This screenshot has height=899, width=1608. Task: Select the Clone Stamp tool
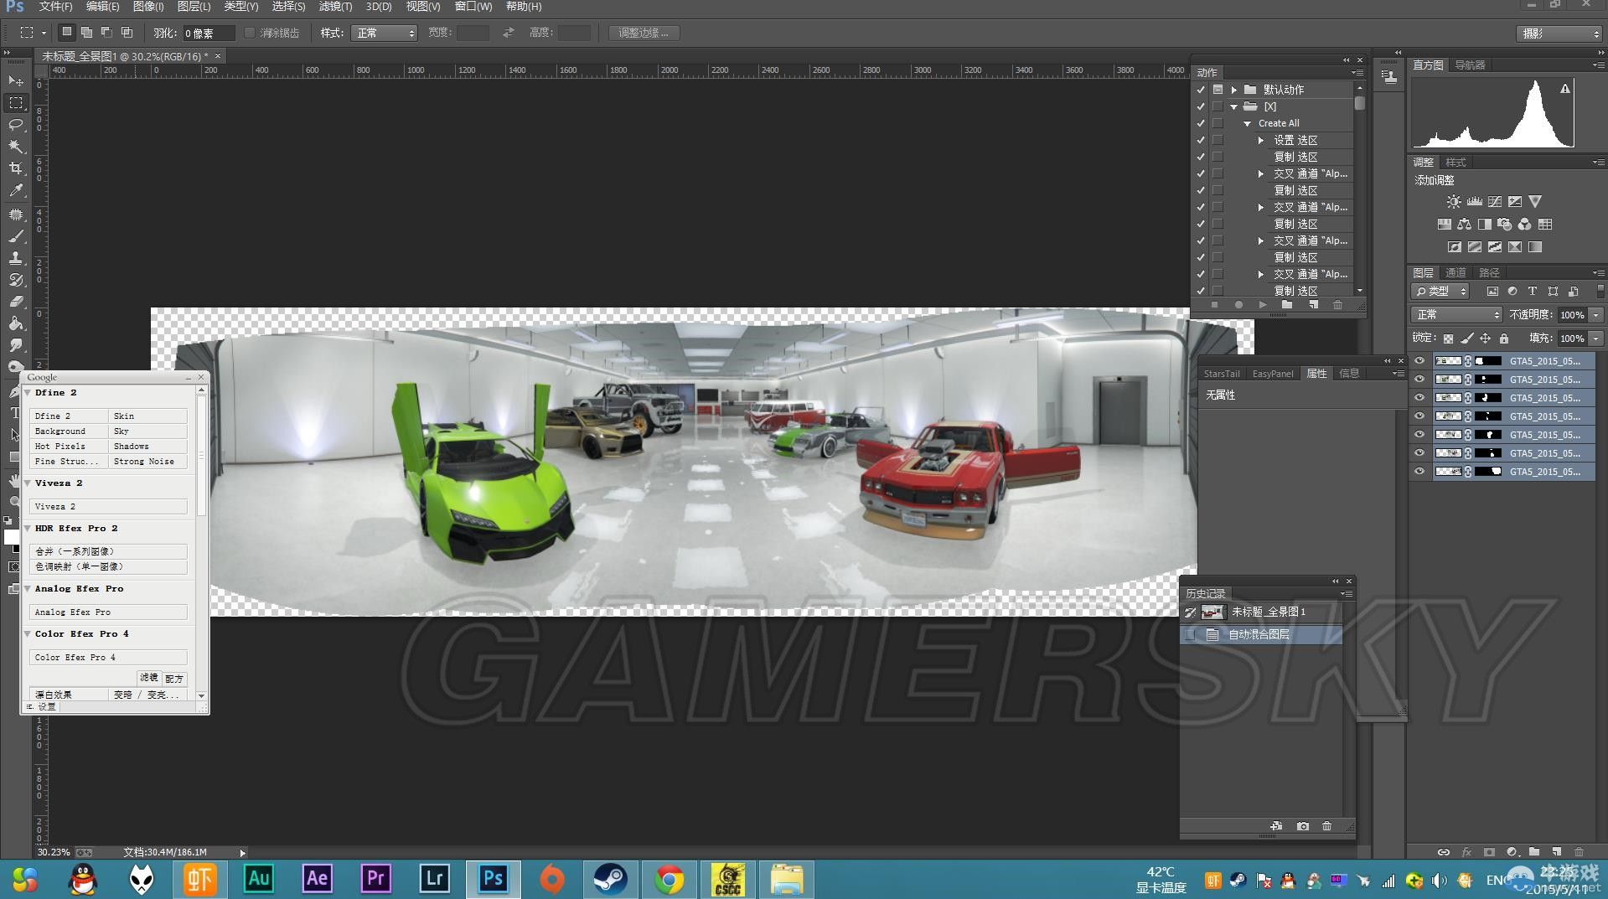(x=16, y=258)
